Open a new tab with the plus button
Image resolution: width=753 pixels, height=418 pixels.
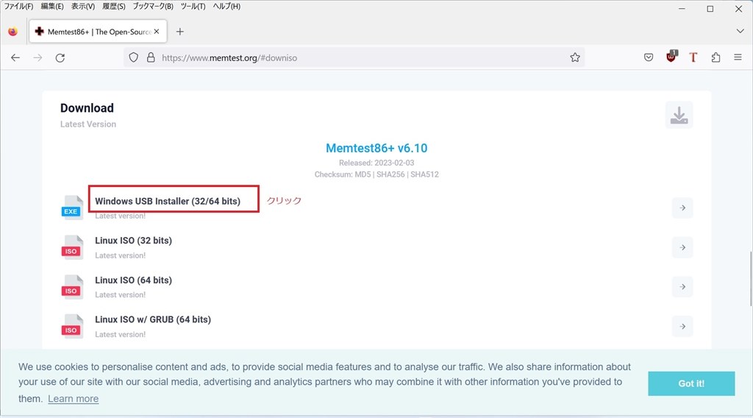[179, 32]
